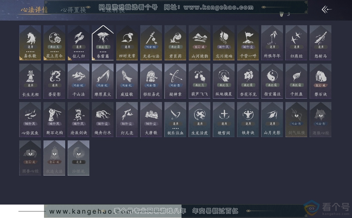The width and height of the screenshot is (352, 218).
Task: Select the 山月无影 card
Action: (x=272, y=120)
